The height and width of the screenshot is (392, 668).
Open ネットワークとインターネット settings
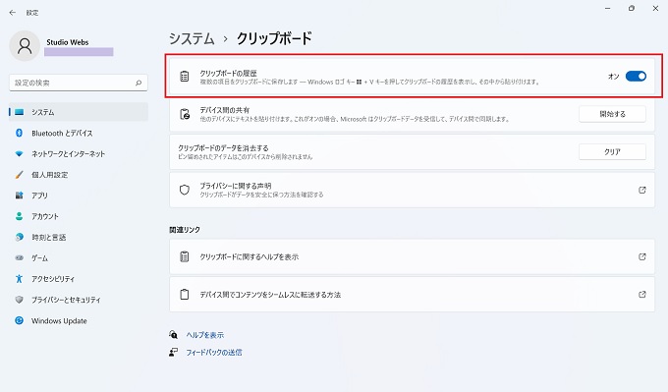79,154
